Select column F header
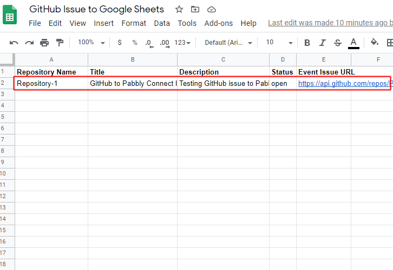The image size is (393, 270). pyautogui.click(x=372, y=59)
